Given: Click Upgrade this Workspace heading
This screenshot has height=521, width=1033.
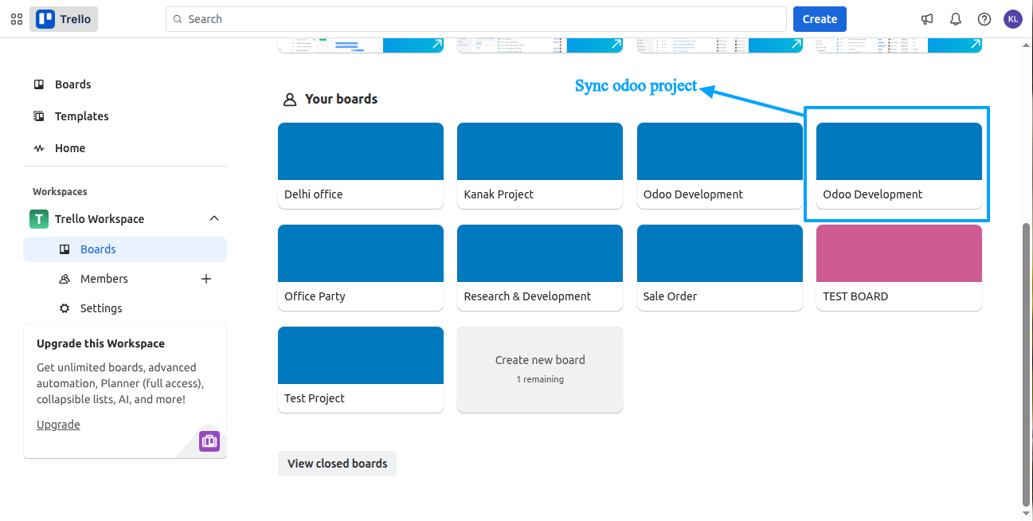Looking at the screenshot, I should coord(100,344).
